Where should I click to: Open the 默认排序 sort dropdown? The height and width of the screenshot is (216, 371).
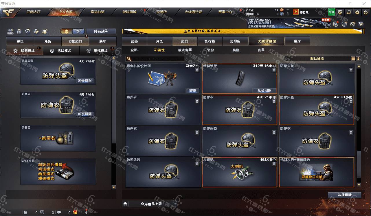[317, 59]
